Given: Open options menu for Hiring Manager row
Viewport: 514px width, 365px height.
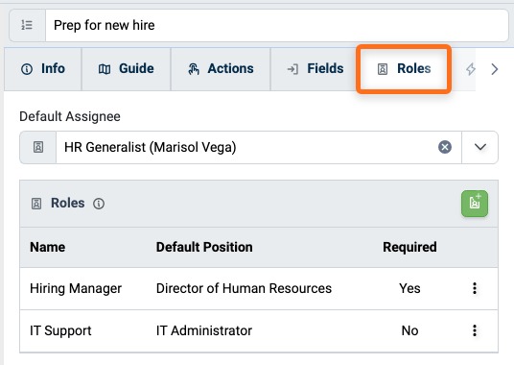Looking at the screenshot, I should (475, 288).
